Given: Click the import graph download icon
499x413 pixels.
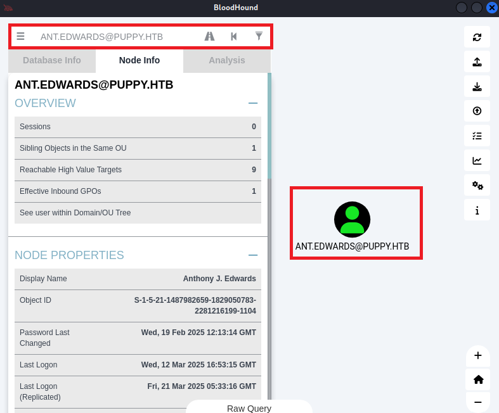Looking at the screenshot, I should pos(477,87).
